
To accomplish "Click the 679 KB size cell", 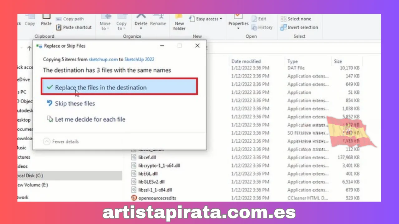I will coord(353,190).
